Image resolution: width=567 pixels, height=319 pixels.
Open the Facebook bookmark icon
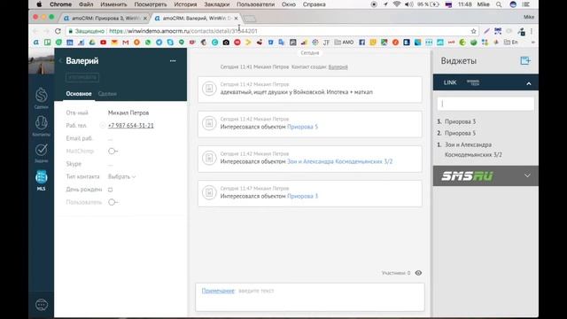[x=361, y=43]
